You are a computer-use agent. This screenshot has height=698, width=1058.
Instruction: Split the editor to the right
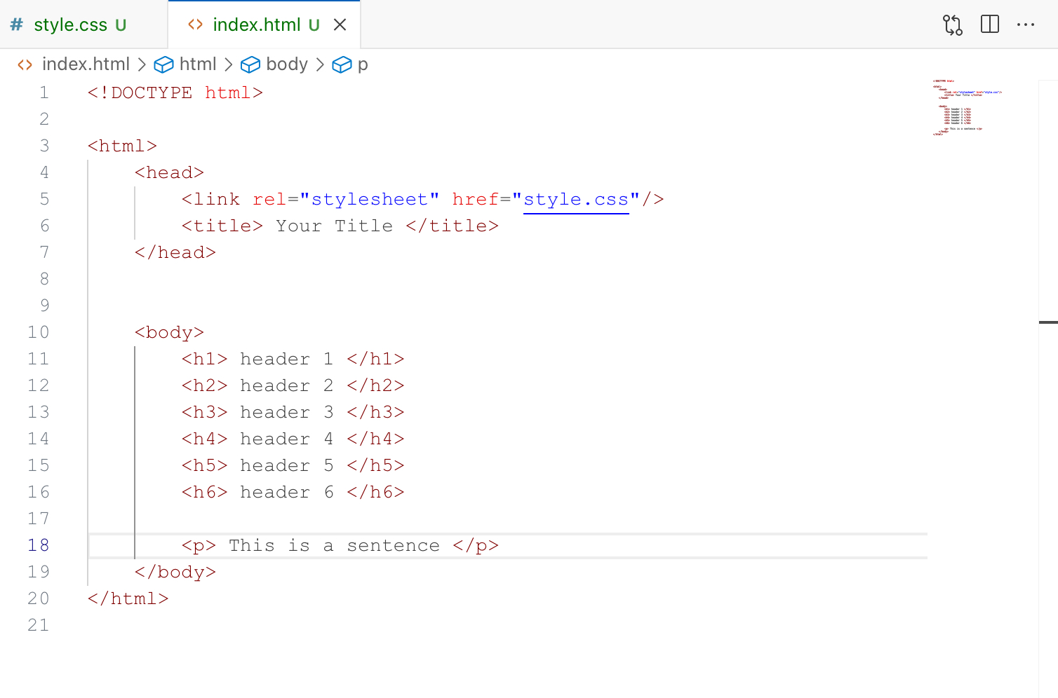pyautogui.click(x=989, y=25)
